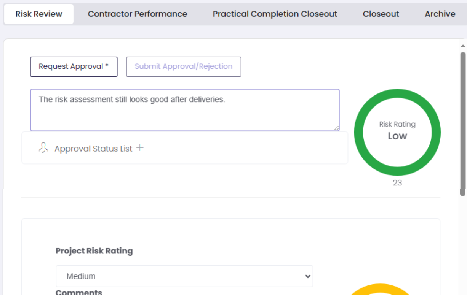Expand Approval Status List with plus icon

tap(140, 148)
